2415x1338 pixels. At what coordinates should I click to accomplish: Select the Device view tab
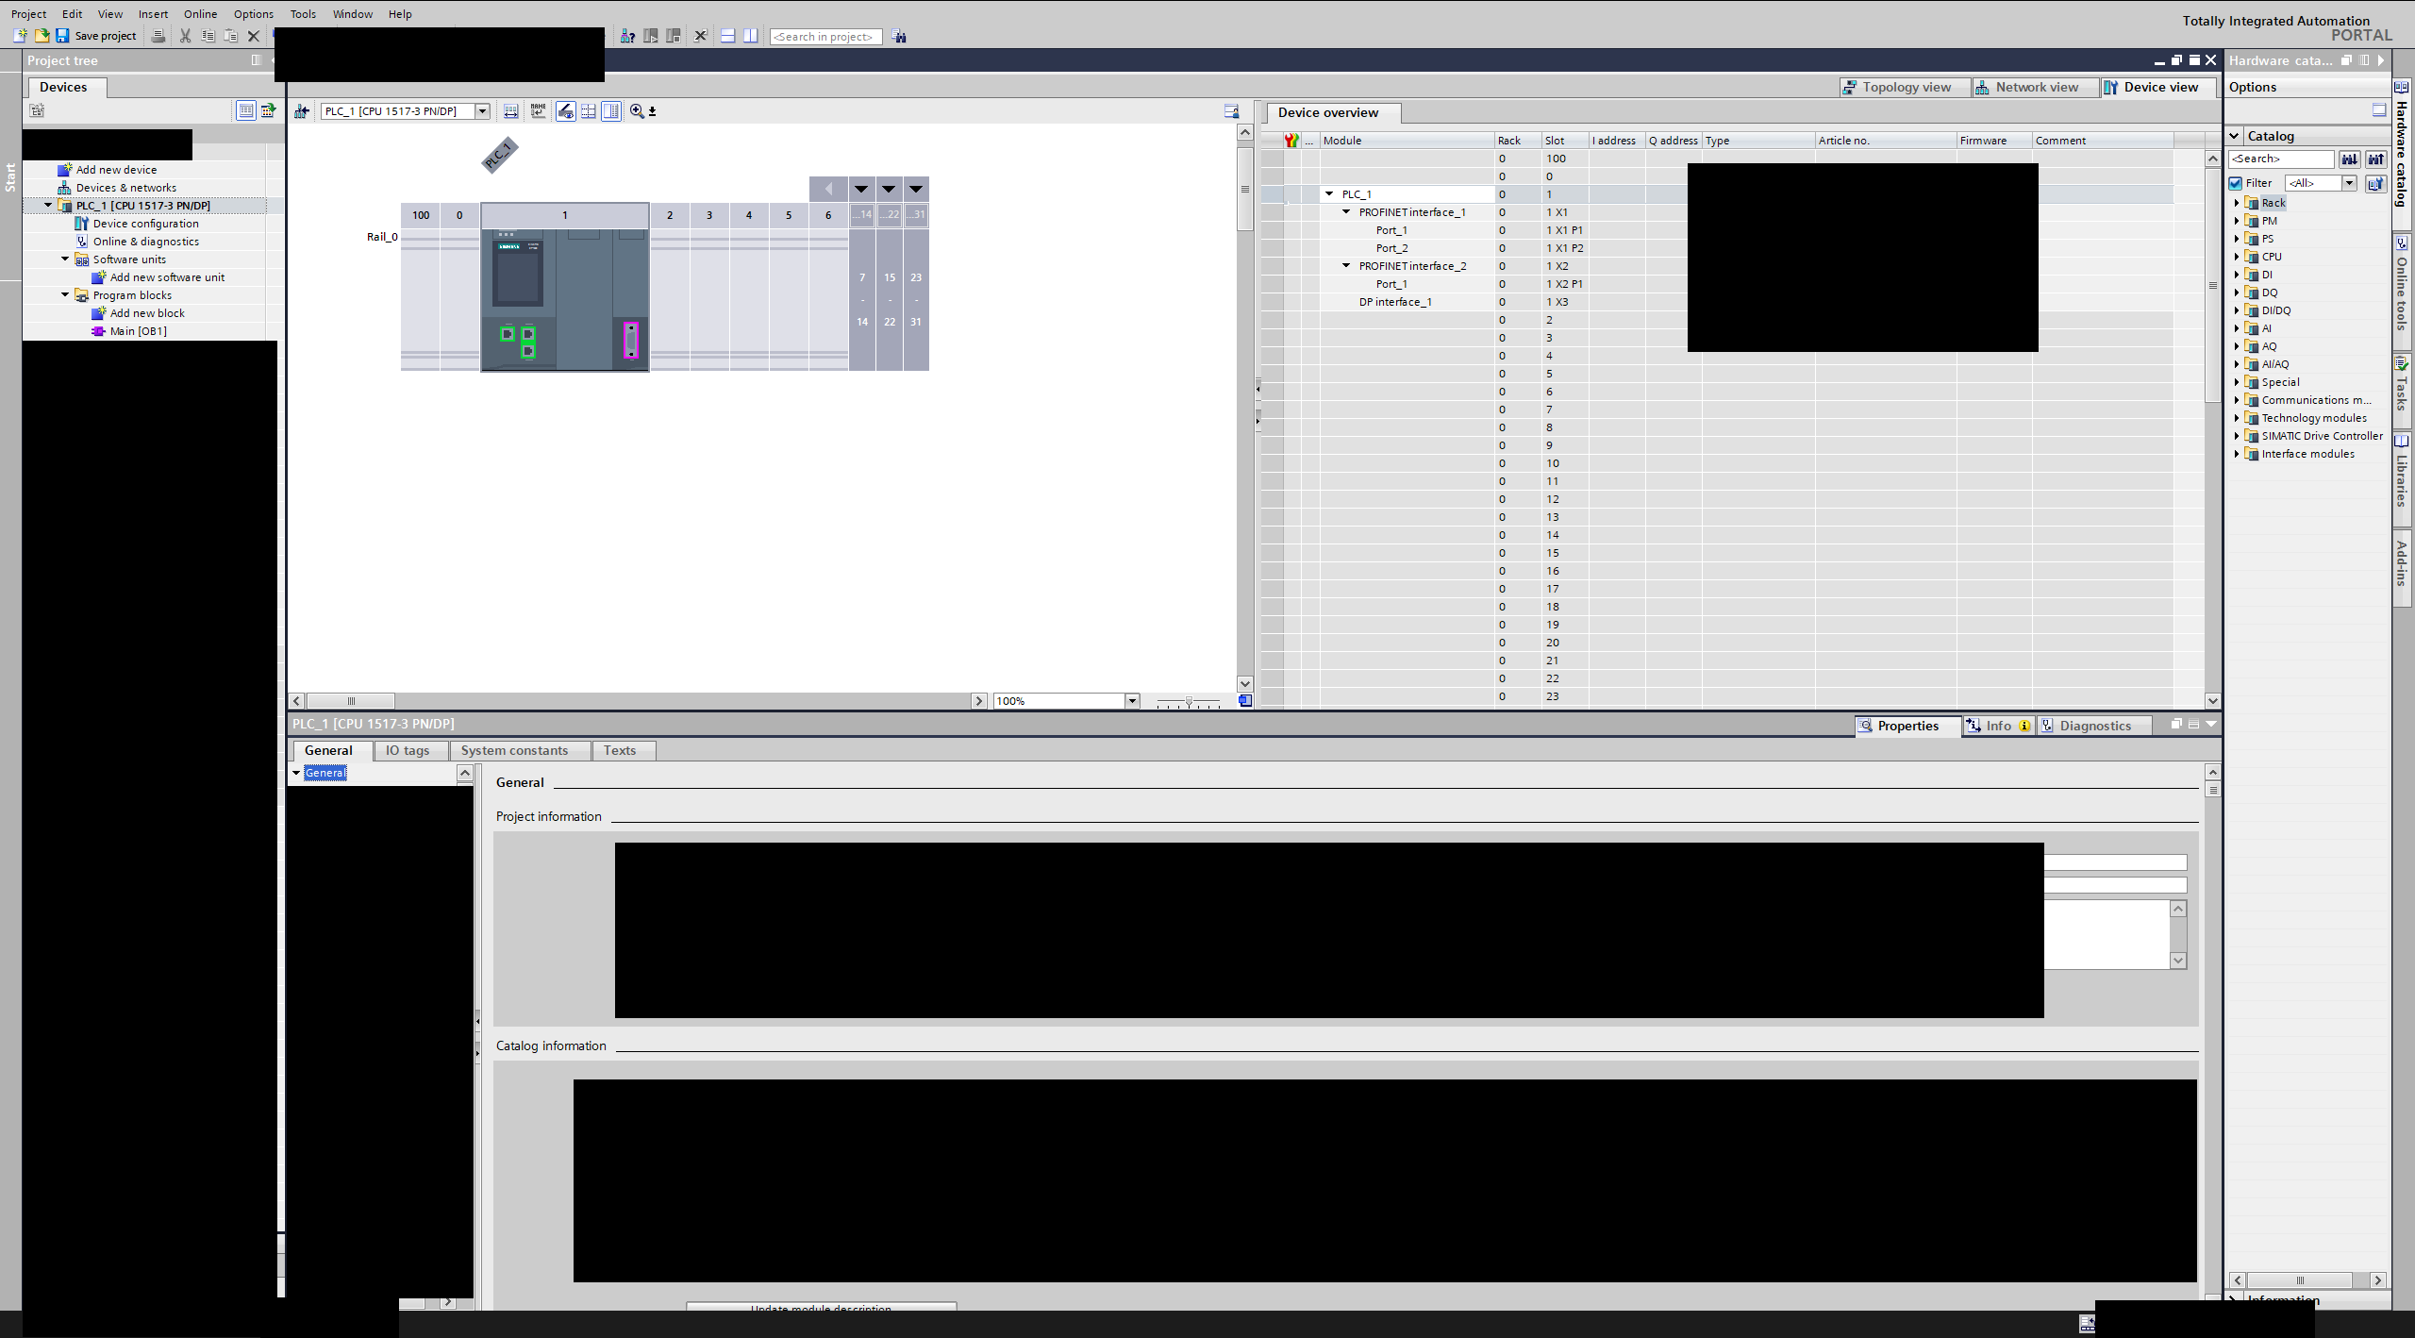2160,87
